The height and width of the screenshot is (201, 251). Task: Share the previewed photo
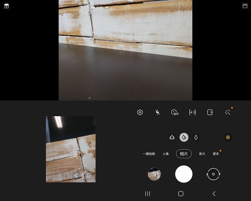[x=76, y=176]
